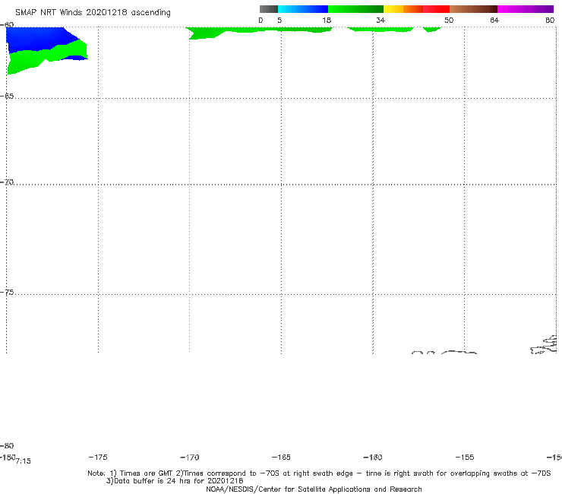This screenshot has height=494, width=562.
Task: Click the color bar label '80'
Action: point(550,20)
